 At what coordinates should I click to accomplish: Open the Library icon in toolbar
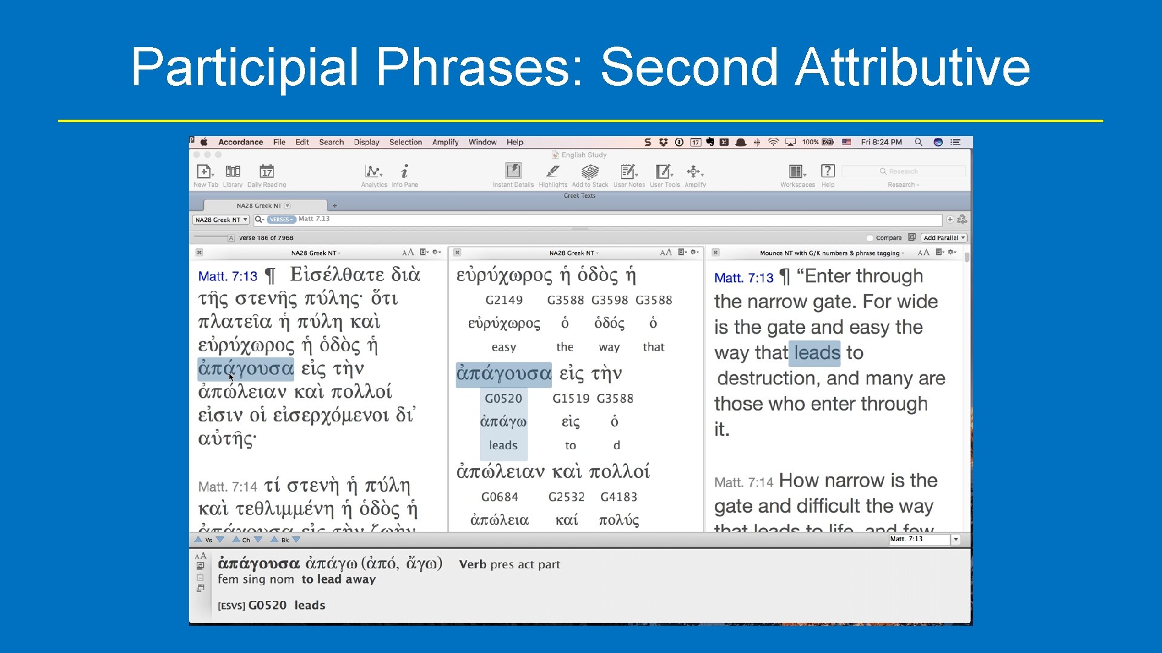point(232,172)
